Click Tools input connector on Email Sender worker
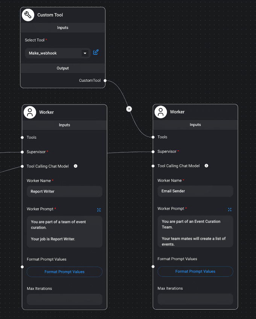This screenshot has width=256, height=319. click(153, 137)
